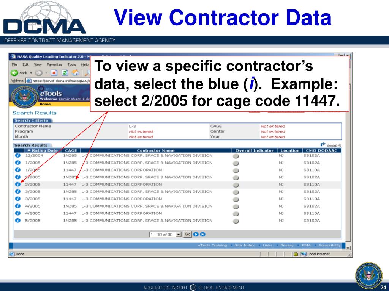Screen dimensions: 389x291
Task: Click the Search Criteria tab label
Action: pos(31,120)
